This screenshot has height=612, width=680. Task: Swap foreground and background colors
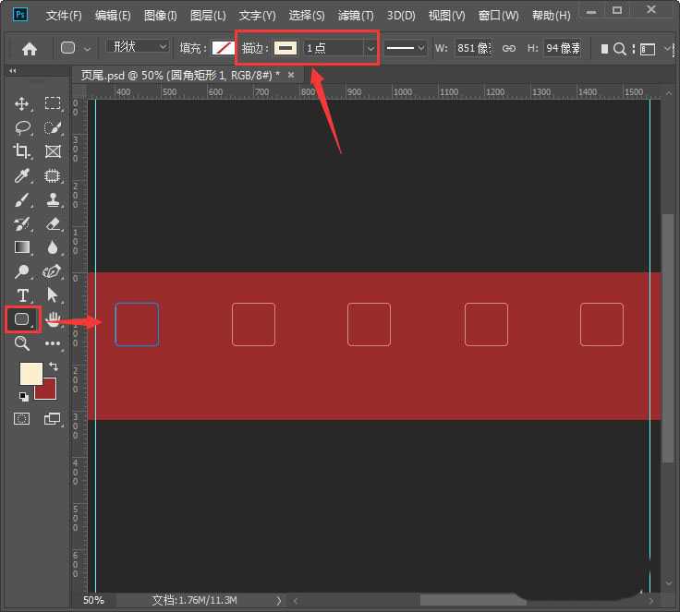(53, 366)
